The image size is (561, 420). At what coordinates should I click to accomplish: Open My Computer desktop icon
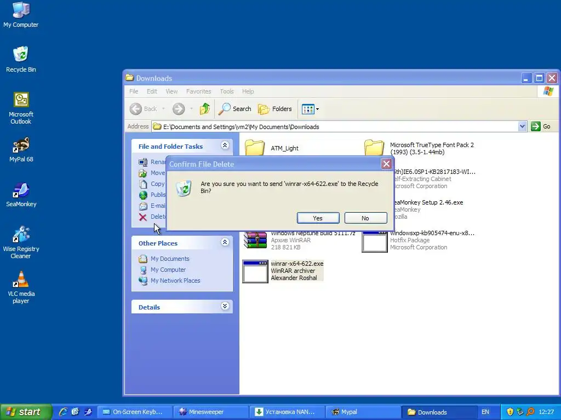[21, 15]
